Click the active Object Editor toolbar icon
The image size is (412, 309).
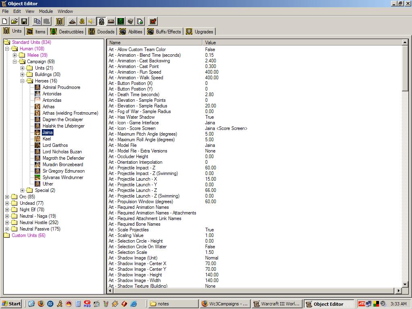pos(101,21)
